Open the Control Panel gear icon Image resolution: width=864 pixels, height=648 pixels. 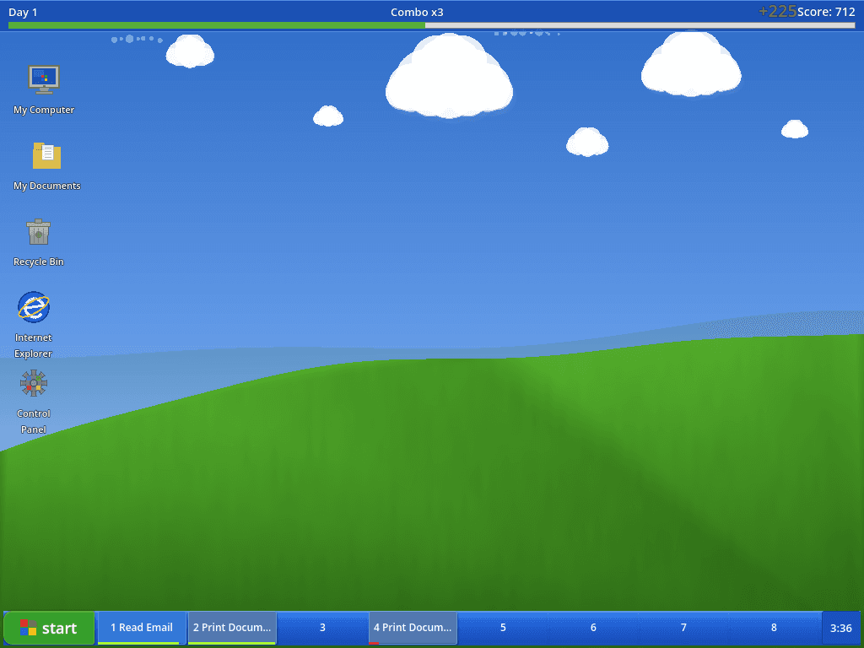tap(34, 384)
